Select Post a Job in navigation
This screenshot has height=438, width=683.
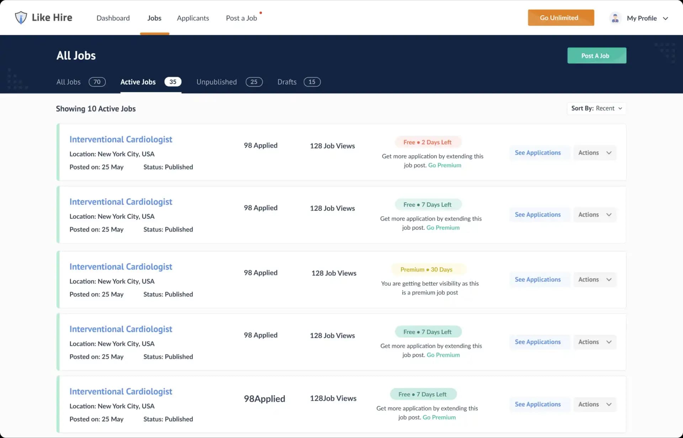(241, 18)
